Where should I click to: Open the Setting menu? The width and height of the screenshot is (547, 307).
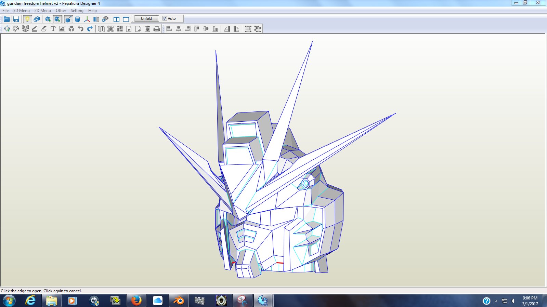click(77, 11)
